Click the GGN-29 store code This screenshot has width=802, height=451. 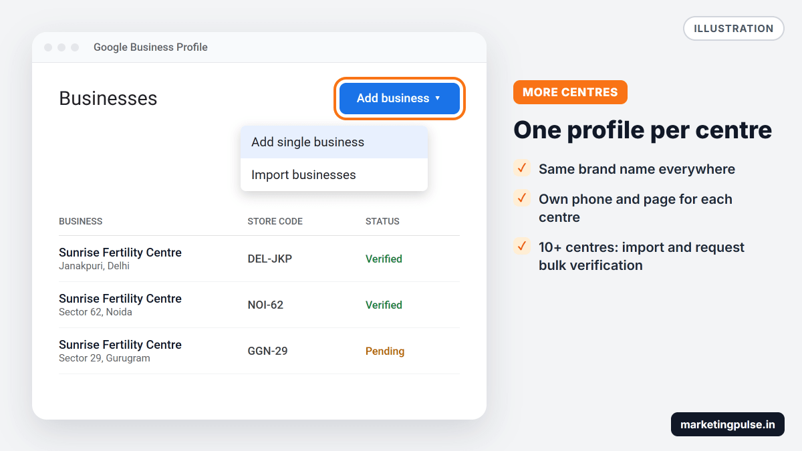pyautogui.click(x=267, y=351)
